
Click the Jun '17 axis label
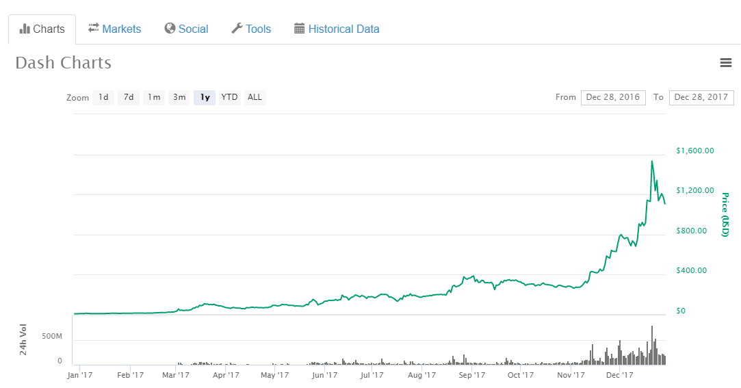325,375
